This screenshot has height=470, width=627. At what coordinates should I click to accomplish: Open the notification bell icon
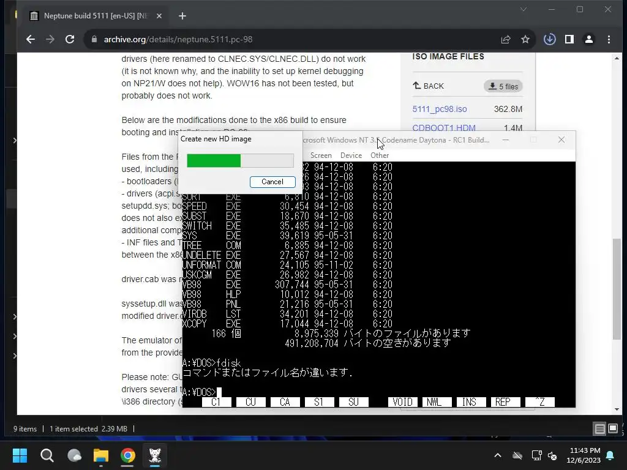point(610,455)
